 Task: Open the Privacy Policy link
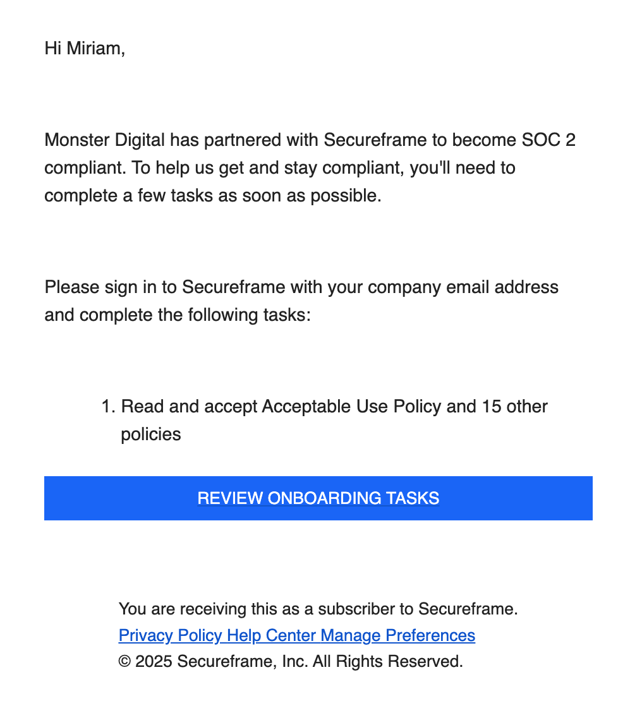point(171,635)
